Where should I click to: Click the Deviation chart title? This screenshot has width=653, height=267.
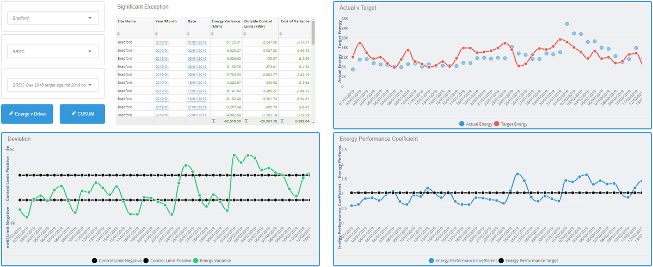19,139
